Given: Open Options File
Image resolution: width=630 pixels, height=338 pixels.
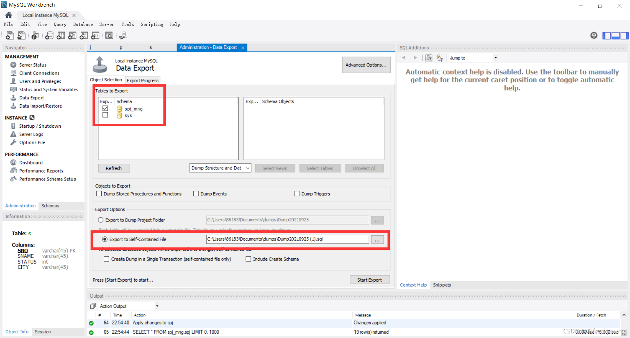Looking at the screenshot, I should tap(32, 142).
